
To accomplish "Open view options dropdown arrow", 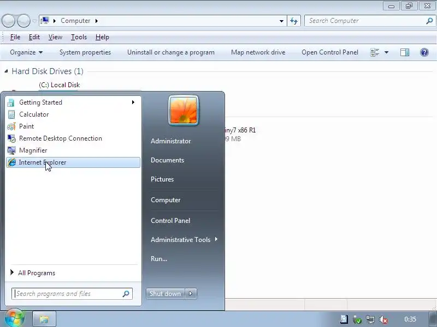I will click(x=387, y=52).
